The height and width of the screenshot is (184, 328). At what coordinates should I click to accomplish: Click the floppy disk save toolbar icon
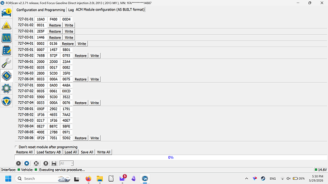pos(54,163)
